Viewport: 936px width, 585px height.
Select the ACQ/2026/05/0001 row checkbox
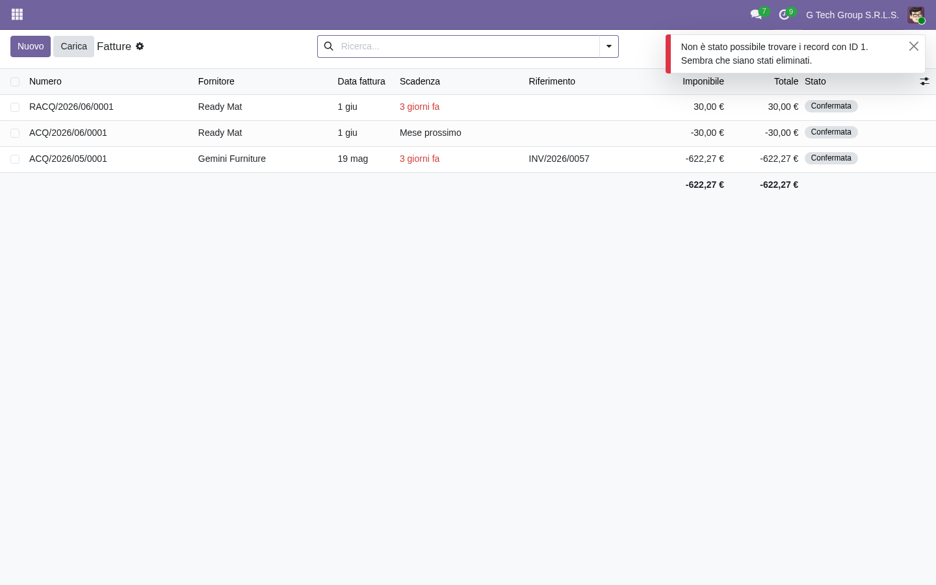pos(15,159)
